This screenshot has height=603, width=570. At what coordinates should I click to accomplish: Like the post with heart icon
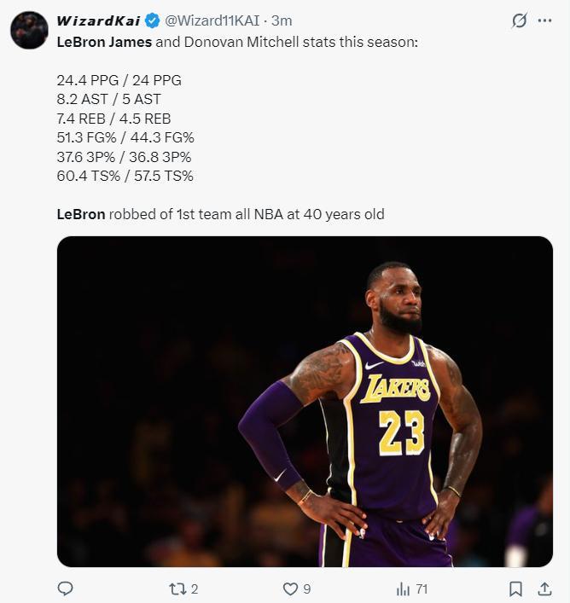pos(290,589)
